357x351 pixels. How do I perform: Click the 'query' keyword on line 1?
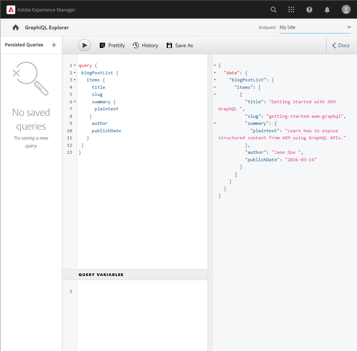pyautogui.click(x=85, y=65)
